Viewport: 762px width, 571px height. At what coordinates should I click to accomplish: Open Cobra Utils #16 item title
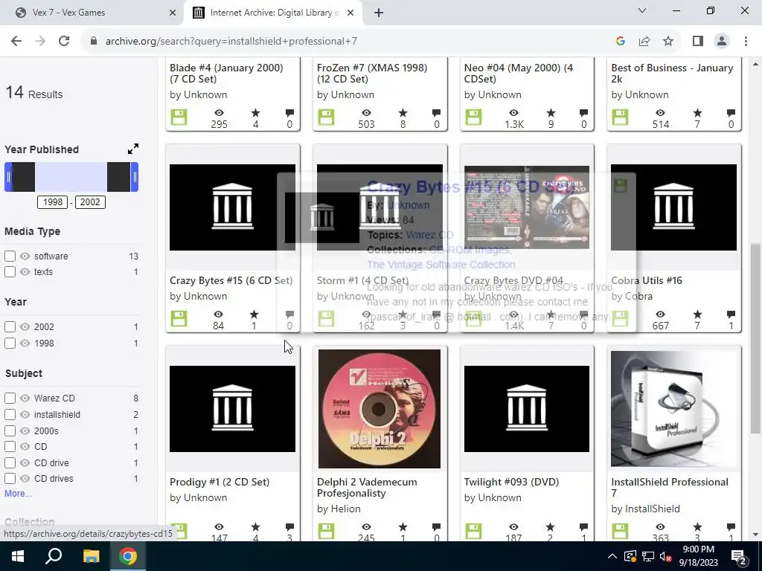pyautogui.click(x=647, y=280)
